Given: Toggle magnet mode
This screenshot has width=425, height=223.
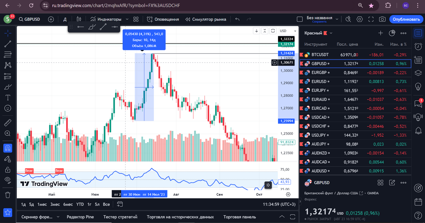Looking at the screenshot, I should pos(8,148).
